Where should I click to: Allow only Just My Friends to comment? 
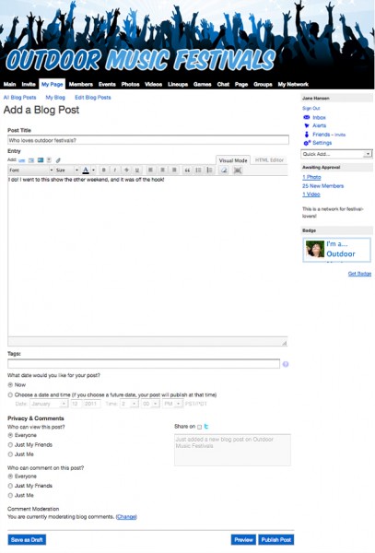(10, 486)
